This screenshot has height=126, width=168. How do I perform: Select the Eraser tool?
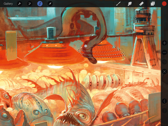click(141, 4)
